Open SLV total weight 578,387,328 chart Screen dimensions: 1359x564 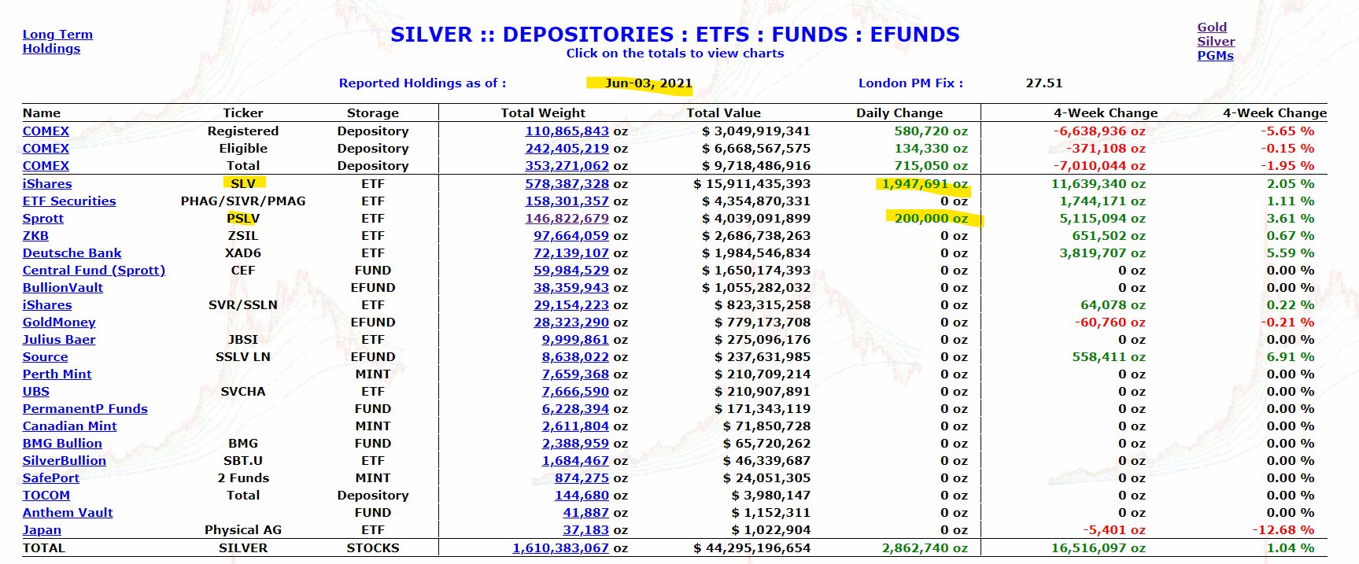coord(567,183)
